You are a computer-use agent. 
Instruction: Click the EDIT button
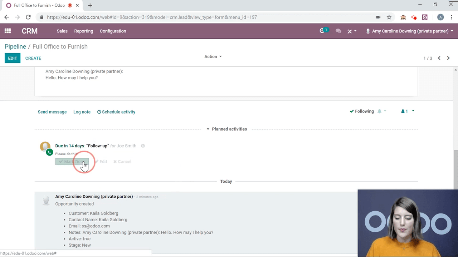click(x=13, y=58)
